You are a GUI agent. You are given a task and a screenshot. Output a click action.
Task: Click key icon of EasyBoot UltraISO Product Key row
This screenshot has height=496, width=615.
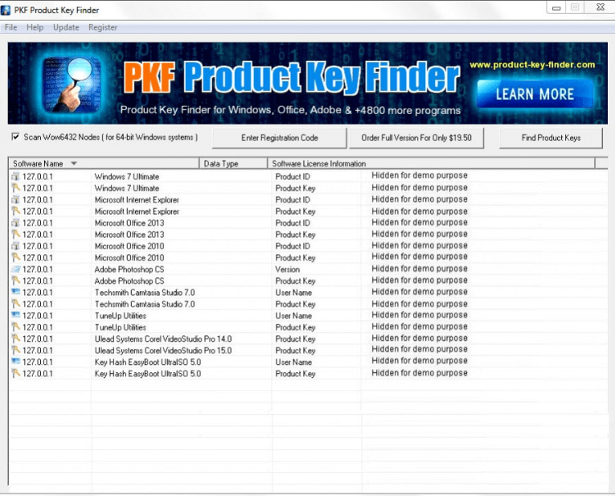pos(15,373)
